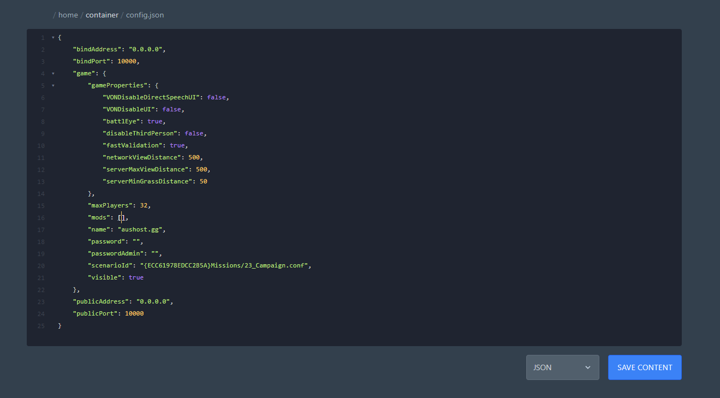Click the serverMinGrassDistance value 50
720x398 pixels.
[203, 181]
